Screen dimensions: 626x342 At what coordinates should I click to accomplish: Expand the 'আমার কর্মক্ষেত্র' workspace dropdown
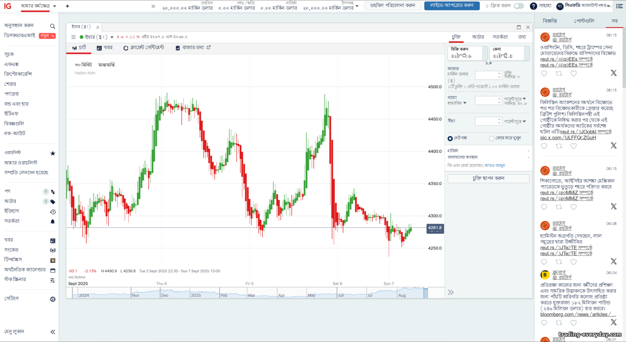(55, 6)
